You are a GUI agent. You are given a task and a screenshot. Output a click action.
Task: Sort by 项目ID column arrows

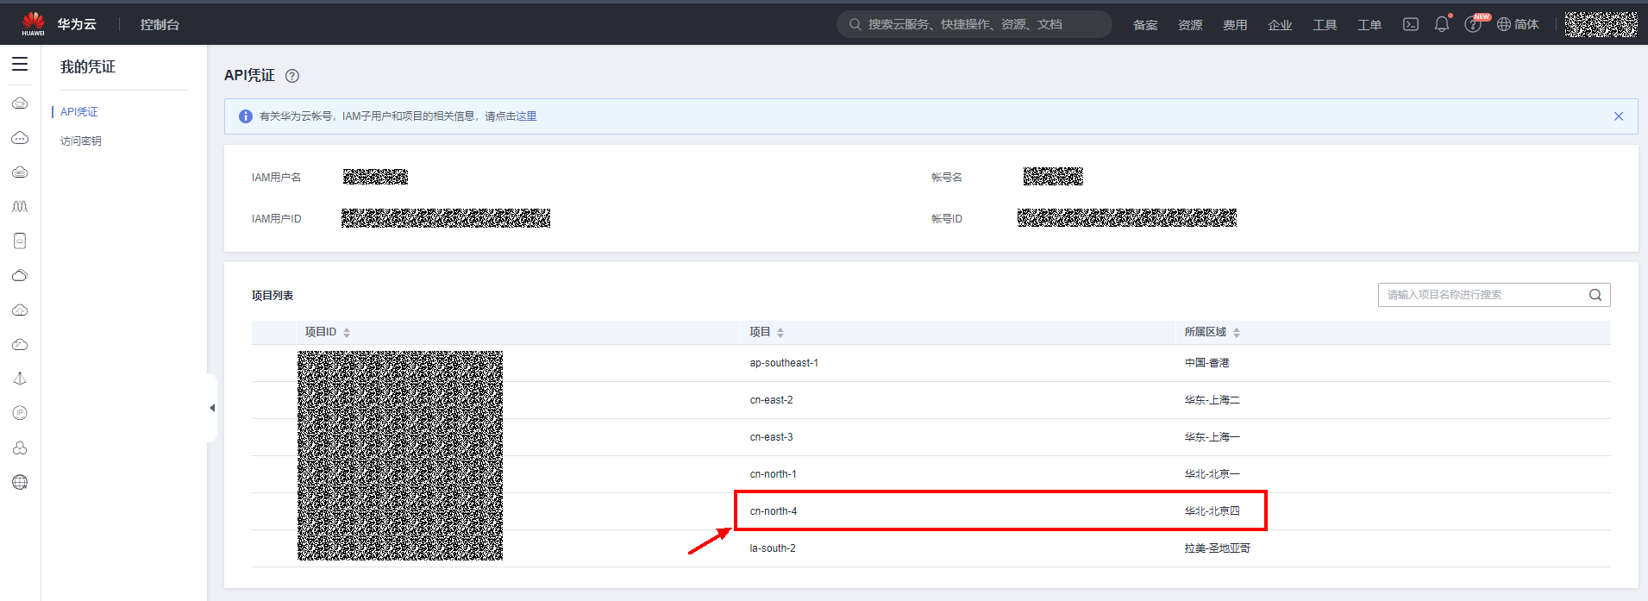pyautogui.click(x=347, y=333)
